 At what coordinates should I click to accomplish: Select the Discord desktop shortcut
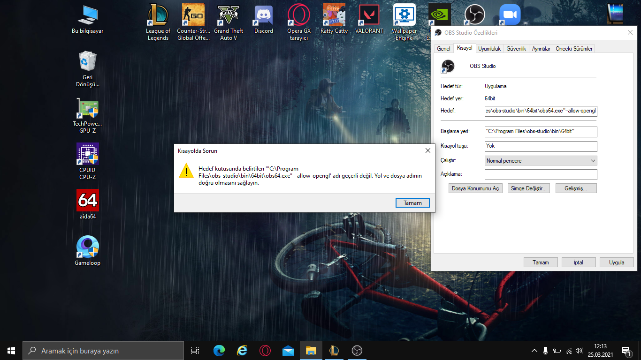point(264,20)
